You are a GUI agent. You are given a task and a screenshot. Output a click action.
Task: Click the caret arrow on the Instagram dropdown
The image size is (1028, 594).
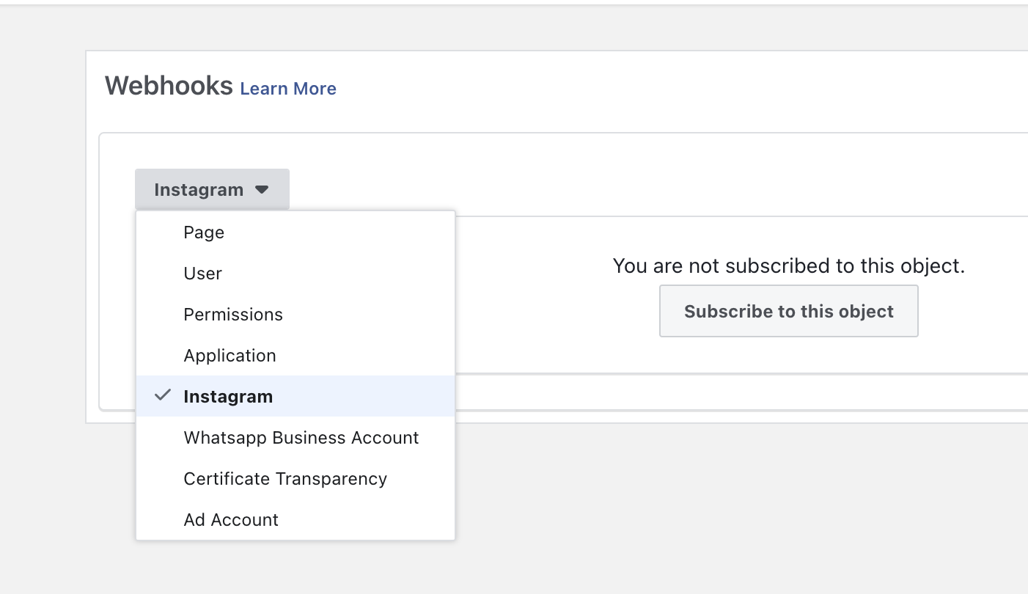click(262, 190)
